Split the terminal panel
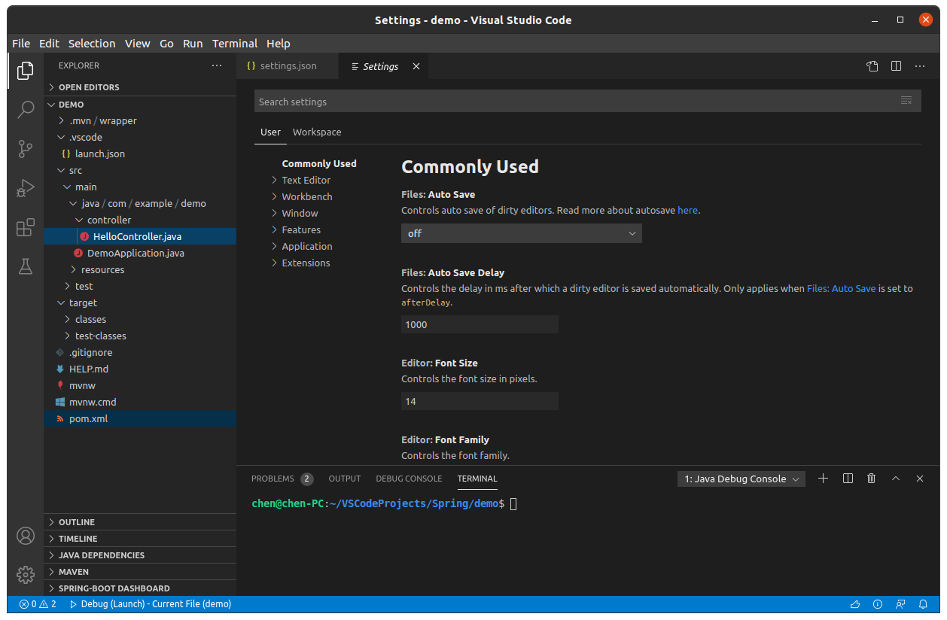947x620 pixels. (x=848, y=479)
